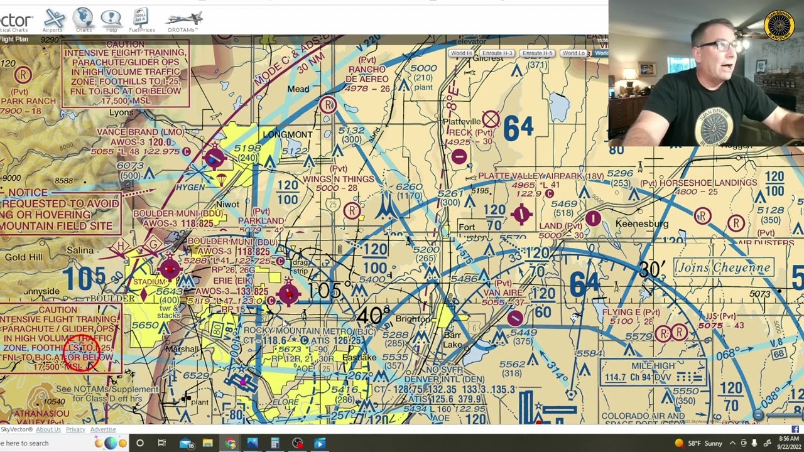The width and height of the screenshot is (804, 452).
Task: Click the Reck private airport symbol
Action: tap(459, 156)
